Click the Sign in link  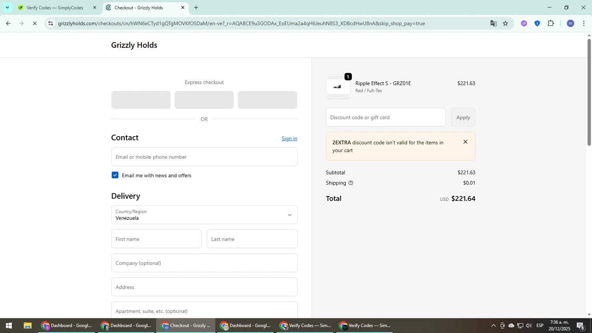(x=289, y=138)
